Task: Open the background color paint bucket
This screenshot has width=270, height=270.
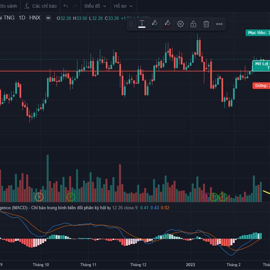Action: click(167, 24)
